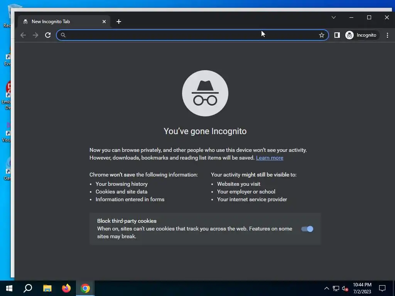Click the "Block third-party cookies" title
The width and height of the screenshot is (395, 296).
[x=127, y=221]
